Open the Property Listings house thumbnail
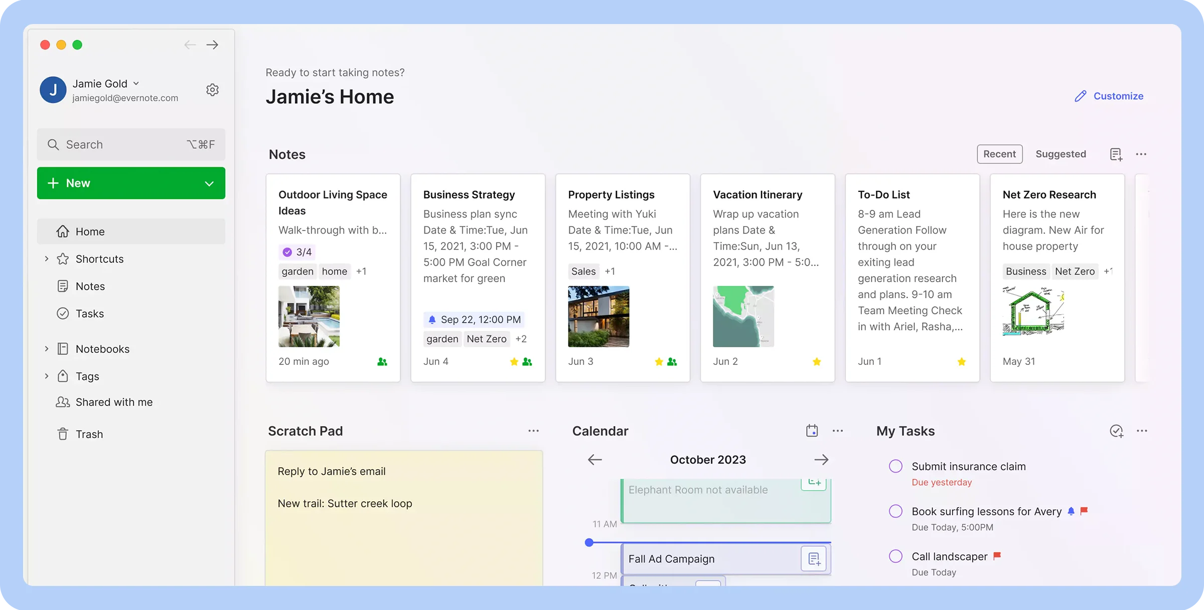This screenshot has width=1204, height=610. [598, 316]
